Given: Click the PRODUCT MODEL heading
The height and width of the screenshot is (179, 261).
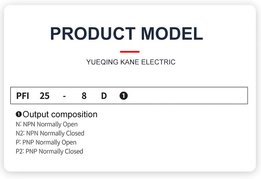Looking at the screenshot, I should pos(126,34).
